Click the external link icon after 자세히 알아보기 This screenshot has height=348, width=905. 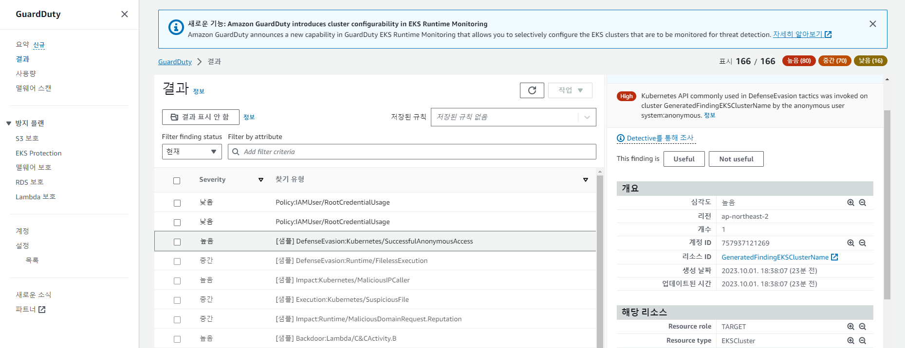point(828,35)
